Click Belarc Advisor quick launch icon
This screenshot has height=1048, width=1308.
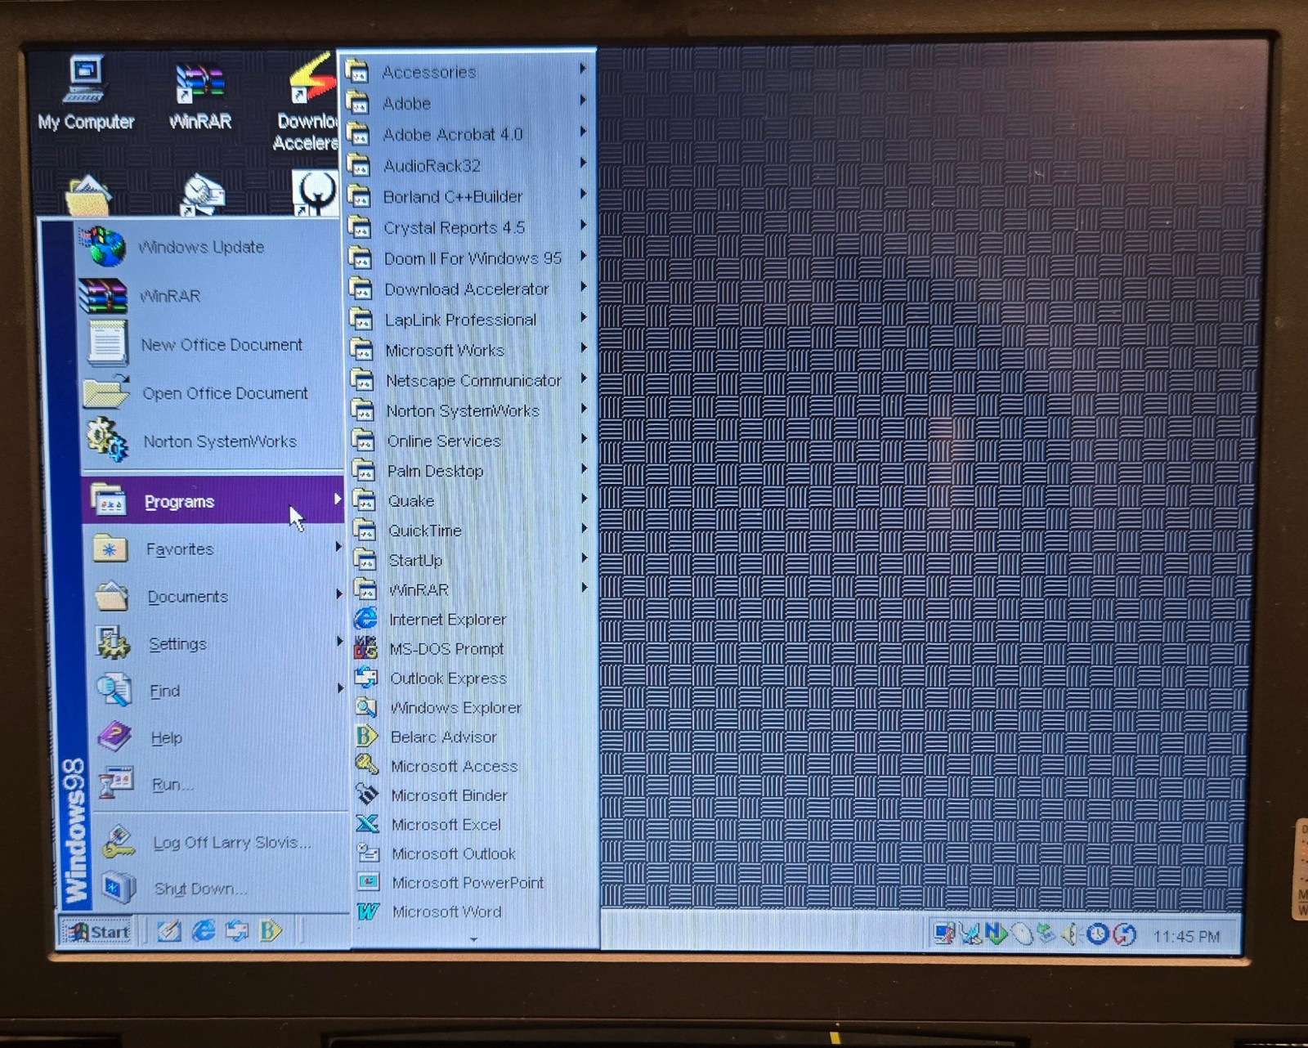pos(270,930)
